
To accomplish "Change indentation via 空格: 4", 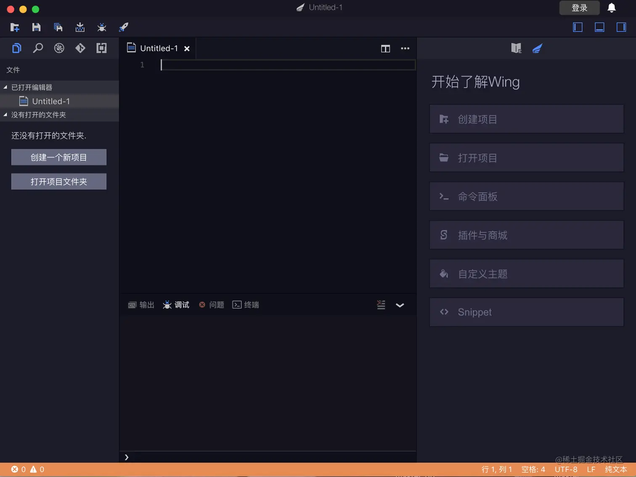I will (533, 469).
